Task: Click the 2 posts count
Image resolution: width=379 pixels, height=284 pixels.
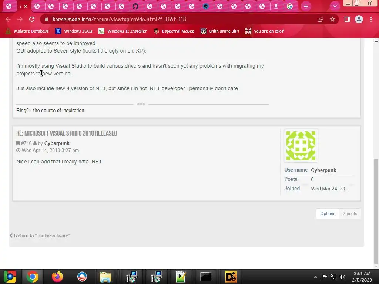Action: (x=350, y=214)
